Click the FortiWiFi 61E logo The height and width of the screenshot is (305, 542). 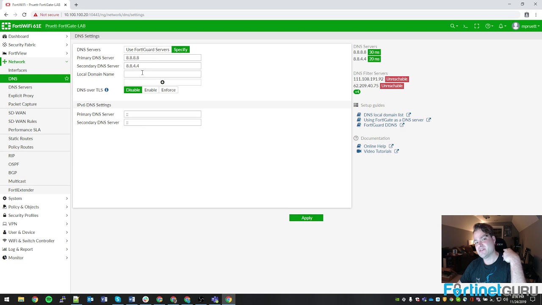[x=22, y=26]
